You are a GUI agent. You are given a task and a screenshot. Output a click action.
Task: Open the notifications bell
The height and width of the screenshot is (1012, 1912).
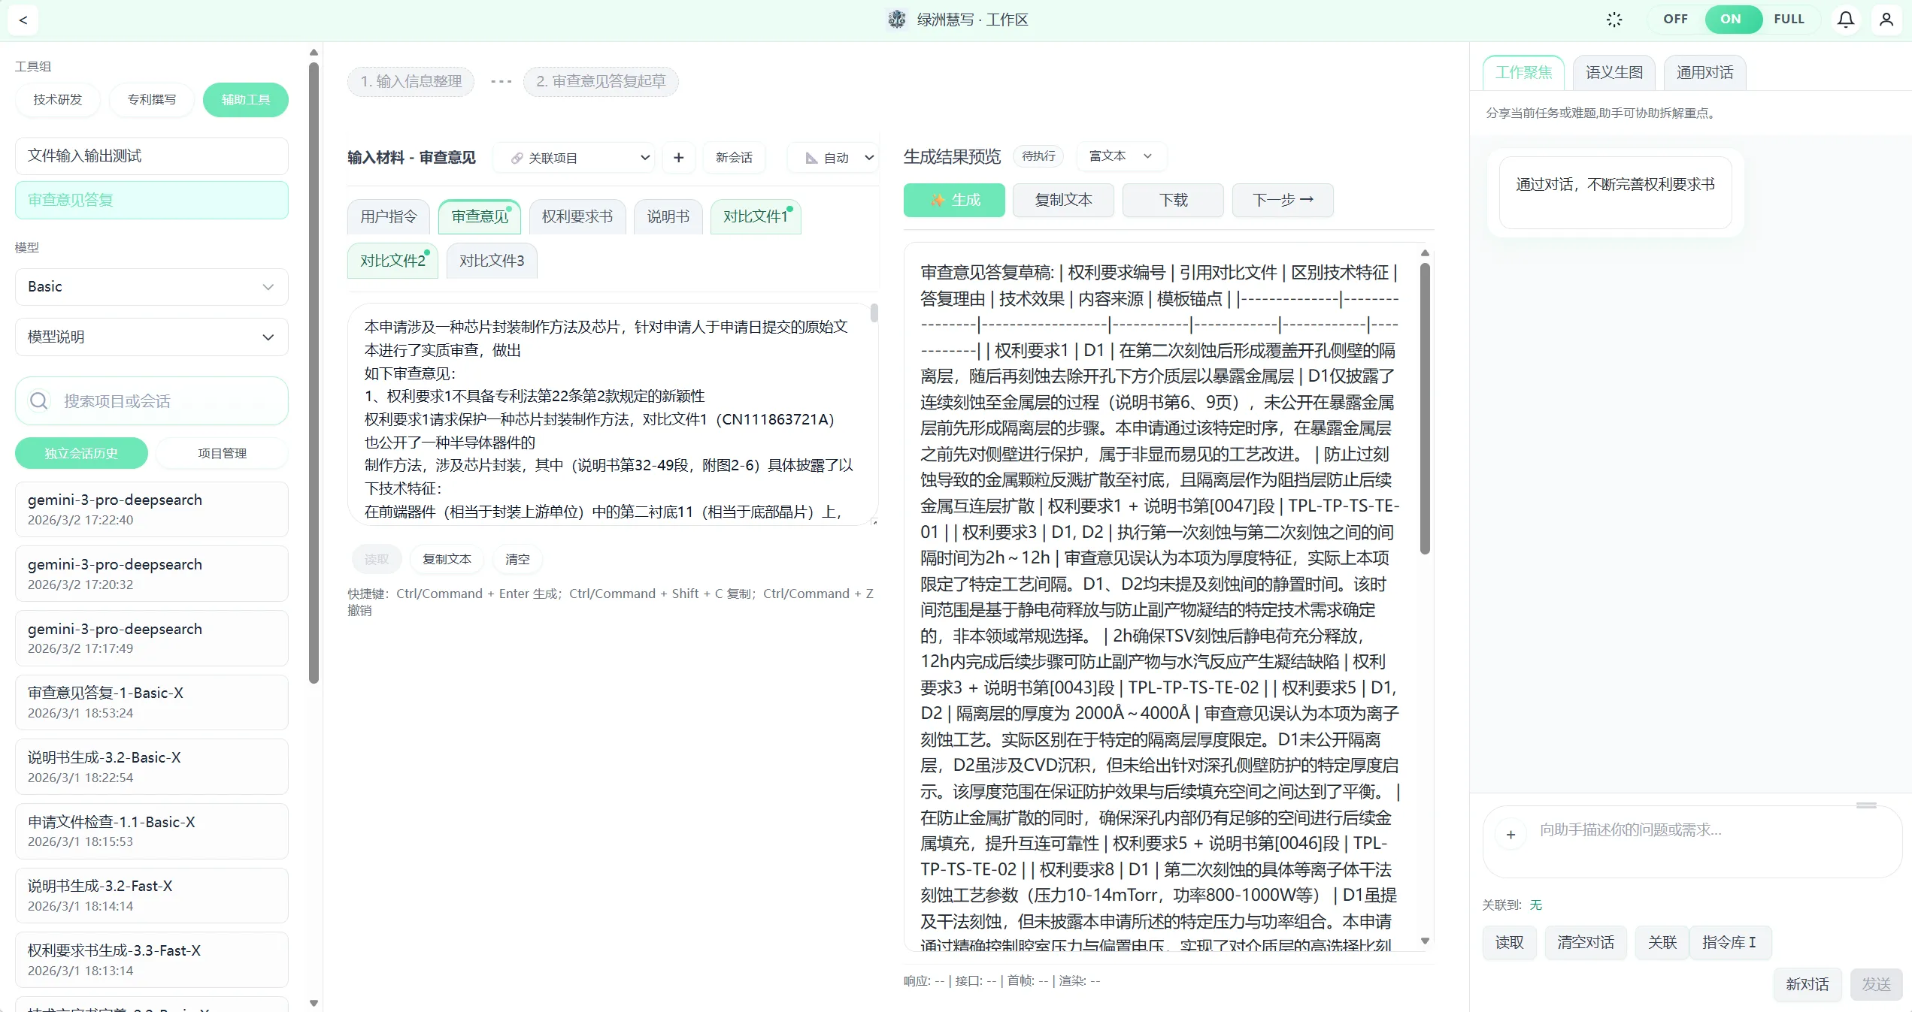pos(1846,20)
